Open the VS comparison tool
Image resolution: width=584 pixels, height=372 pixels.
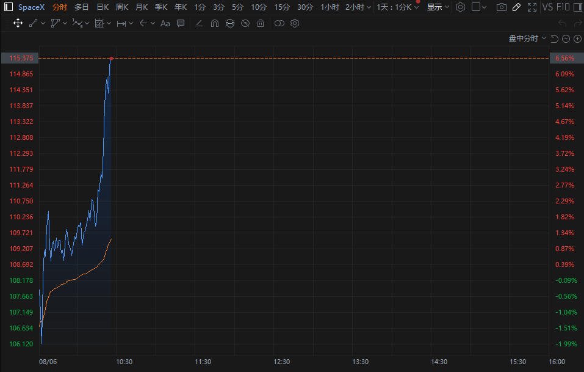(547, 7)
